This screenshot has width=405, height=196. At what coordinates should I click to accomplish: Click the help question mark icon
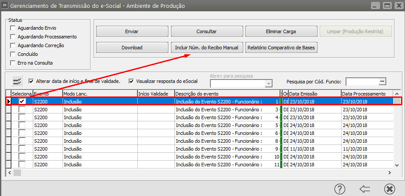pos(340,189)
